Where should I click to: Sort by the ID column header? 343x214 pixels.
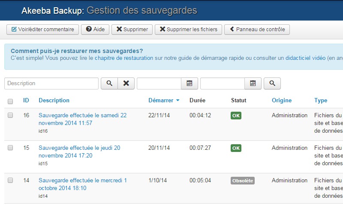26,100
